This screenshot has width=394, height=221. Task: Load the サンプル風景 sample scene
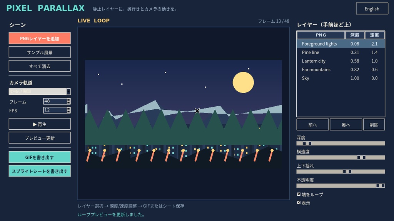point(40,52)
